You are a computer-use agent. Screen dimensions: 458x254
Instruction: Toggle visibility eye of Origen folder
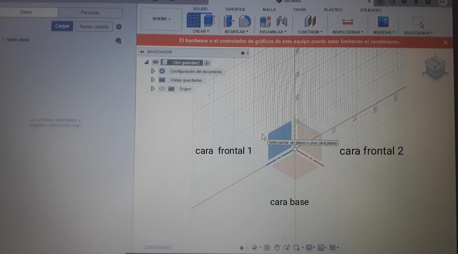click(x=162, y=89)
